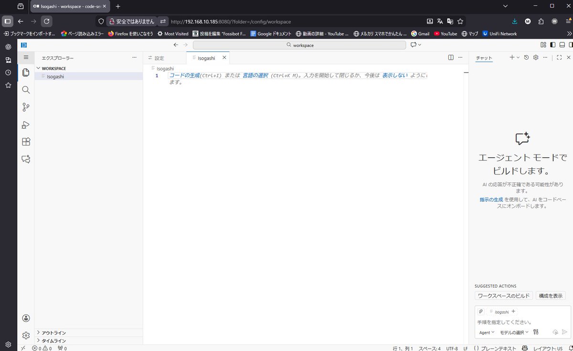Switch to the 設定 tab

pyautogui.click(x=158, y=57)
